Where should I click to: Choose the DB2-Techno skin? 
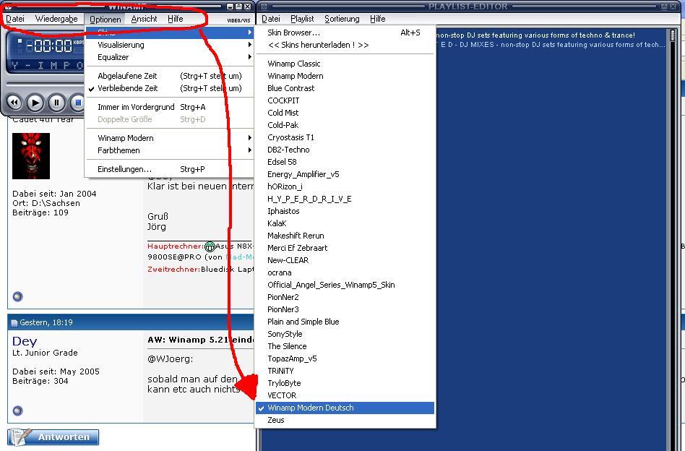point(345,149)
